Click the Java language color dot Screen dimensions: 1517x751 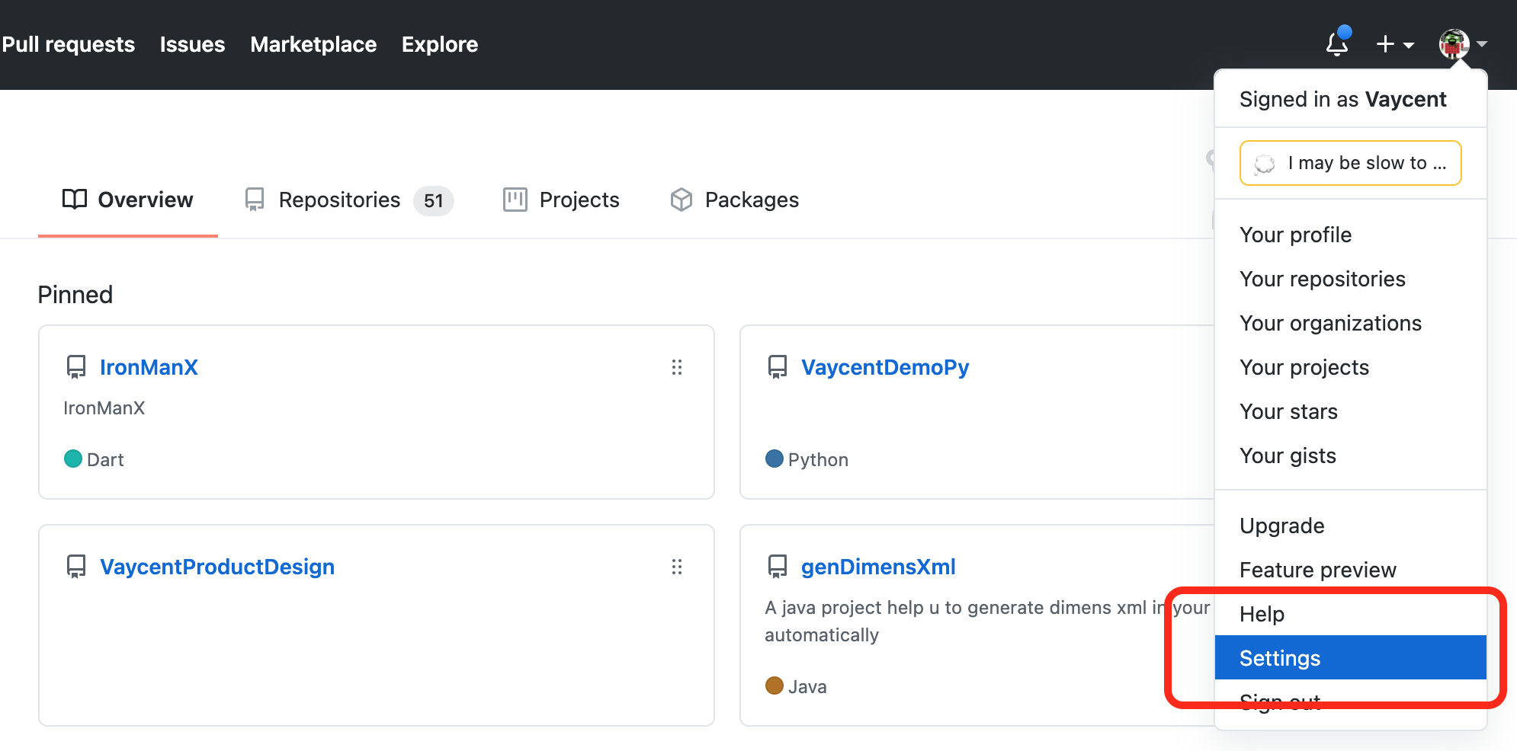coord(775,685)
